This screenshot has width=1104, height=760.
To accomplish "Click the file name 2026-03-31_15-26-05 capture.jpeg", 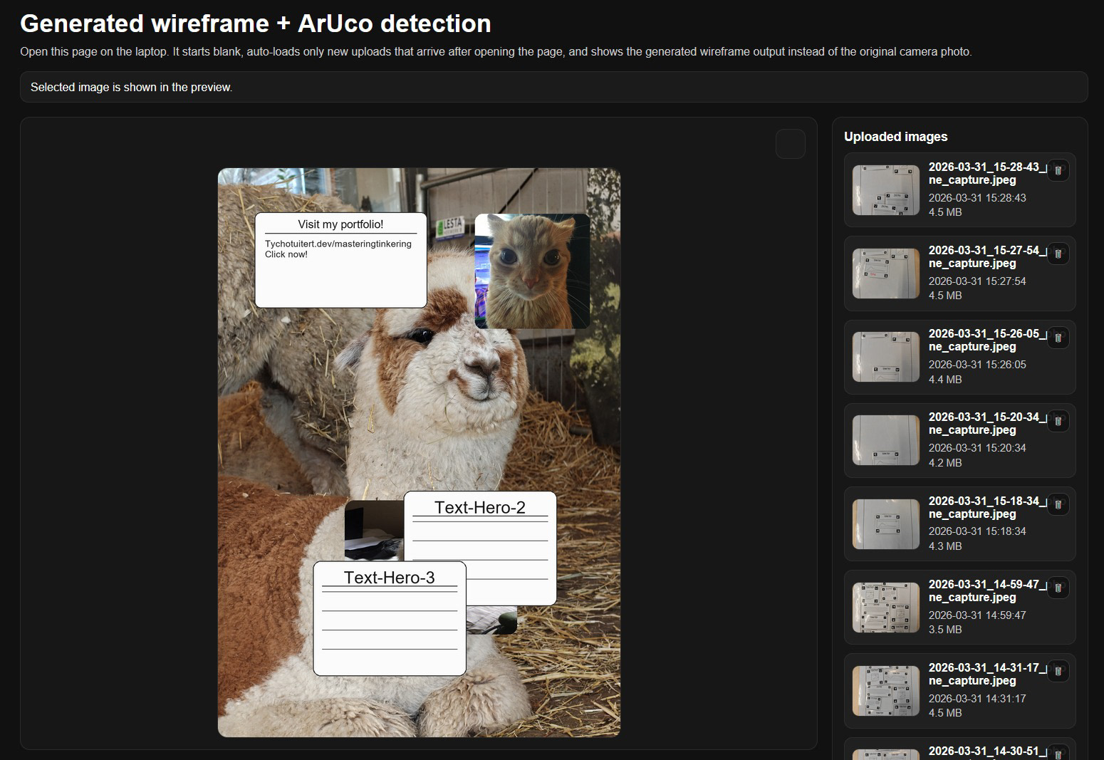I will [x=987, y=340].
